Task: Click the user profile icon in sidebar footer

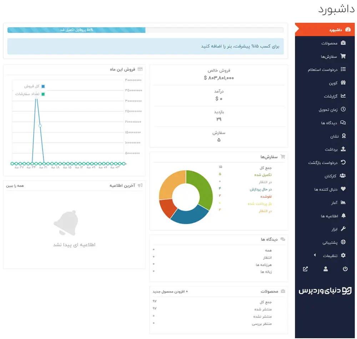Action: tap(326, 269)
